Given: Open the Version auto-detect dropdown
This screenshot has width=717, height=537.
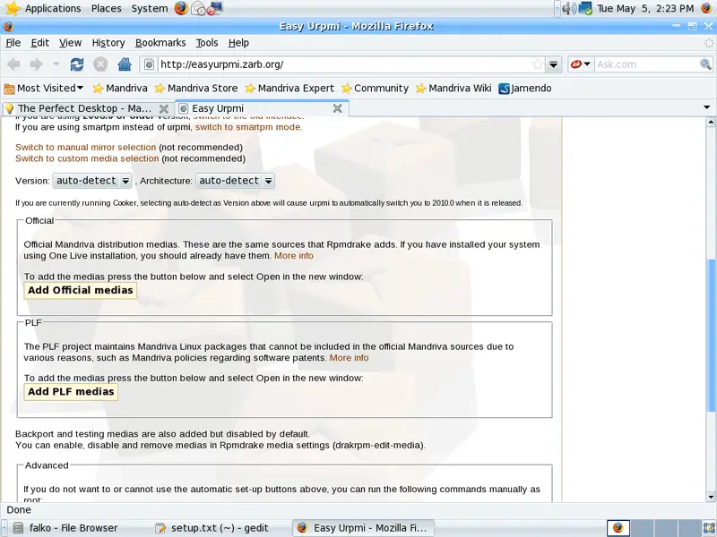Looking at the screenshot, I should [x=92, y=181].
